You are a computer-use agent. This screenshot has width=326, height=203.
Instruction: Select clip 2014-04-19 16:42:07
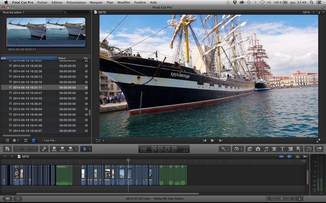click(x=44, y=131)
